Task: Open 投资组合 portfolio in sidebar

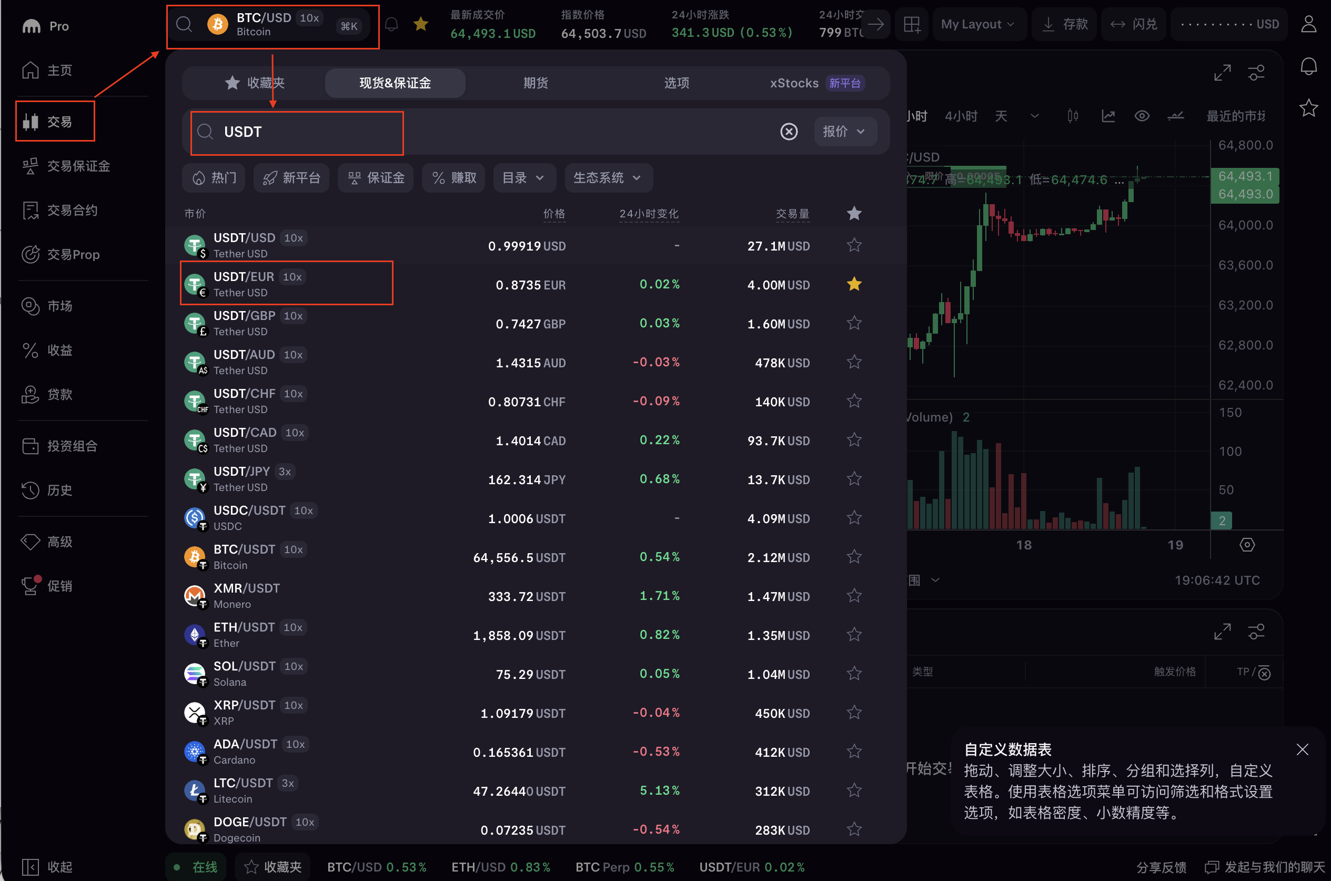Action: [x=59, y=446]
